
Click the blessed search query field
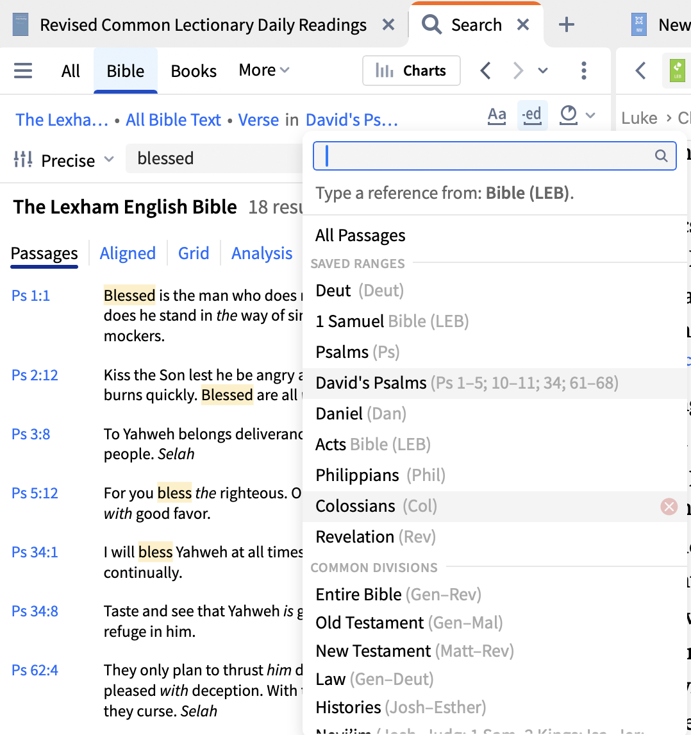pyautogui.click(x=215, y=158)
